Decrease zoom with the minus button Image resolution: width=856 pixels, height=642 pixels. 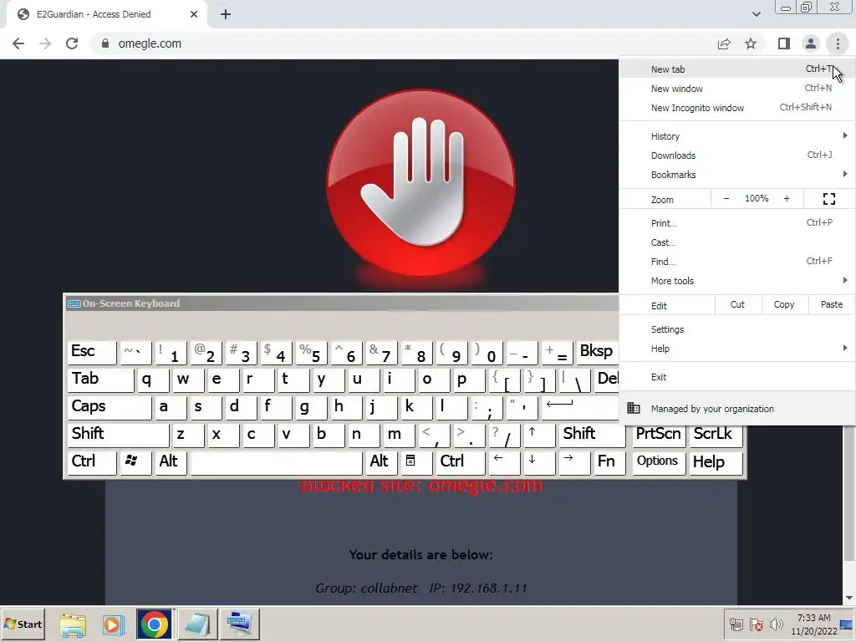click(x=726, y=199)
